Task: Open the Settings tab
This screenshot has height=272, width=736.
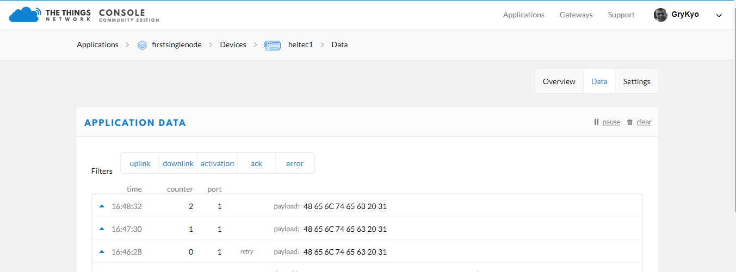Action: (x=636, y=81)
